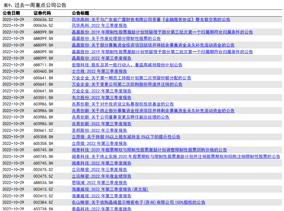
Task: Open 晶晨股份 第二批次 归属条件 announcement link
Action: coord(162,52)
